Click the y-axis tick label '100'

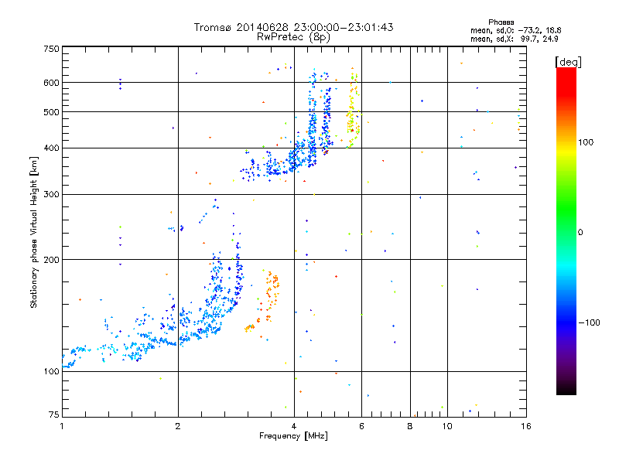point(51,371)
